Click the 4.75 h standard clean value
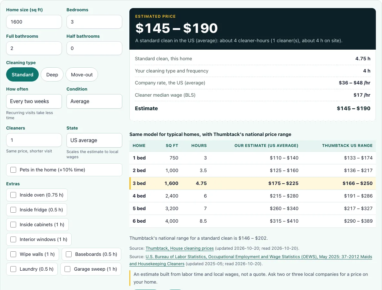 (x=363, y=59)
